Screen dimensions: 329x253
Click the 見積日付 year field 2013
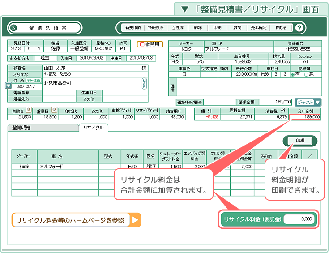16,49
